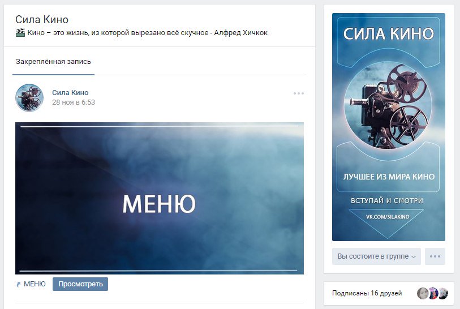Click the arrow icon beside the МЕНЮ link

[x=19, y=284]
